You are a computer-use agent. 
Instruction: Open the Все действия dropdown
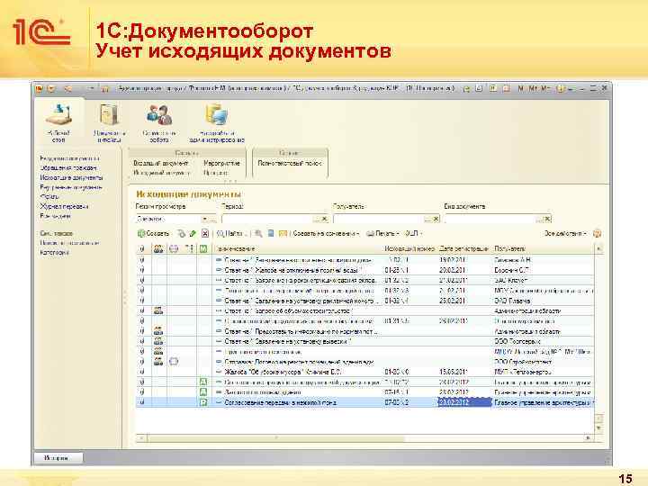(565, 233)
